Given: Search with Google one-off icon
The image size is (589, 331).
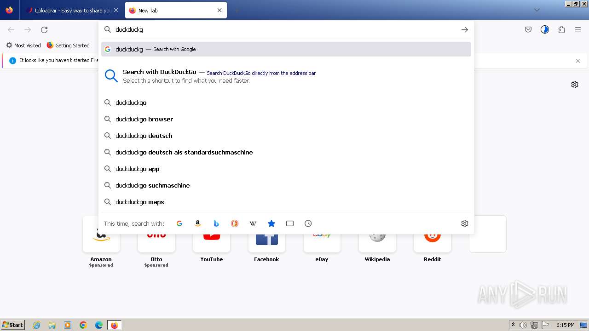Looking at the screenshot, I should pyautogui.click(x=179, y=223).
